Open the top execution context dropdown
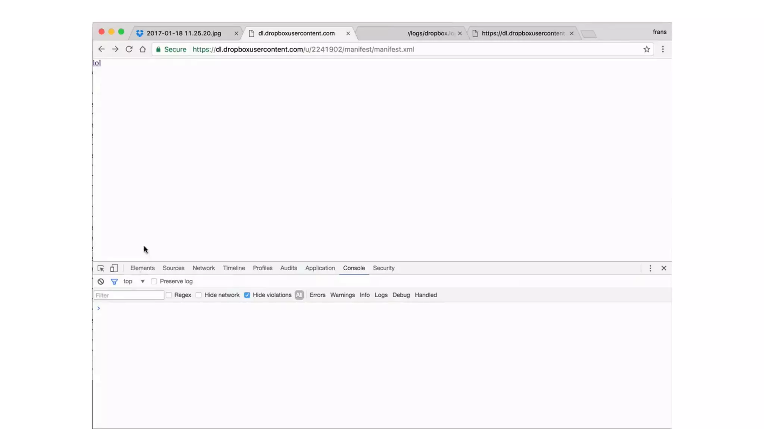Image resolution: width=764 pixels, height=429 pixels. click(142, 281)
